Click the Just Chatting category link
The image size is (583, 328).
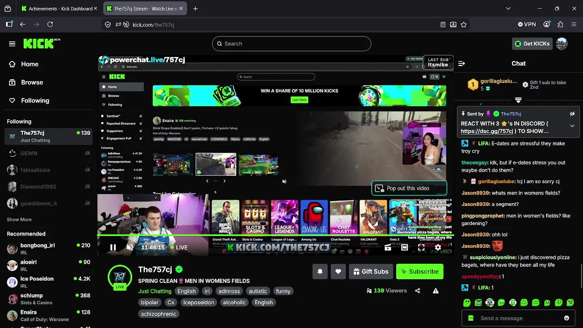(155, 291)
